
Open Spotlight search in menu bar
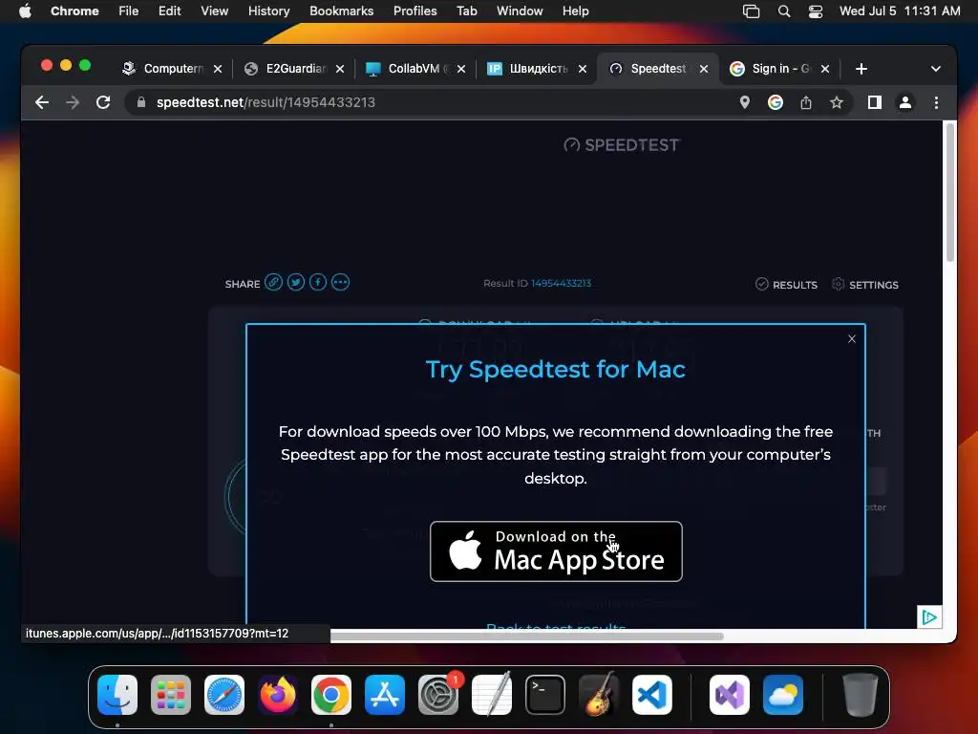point(784,11)
